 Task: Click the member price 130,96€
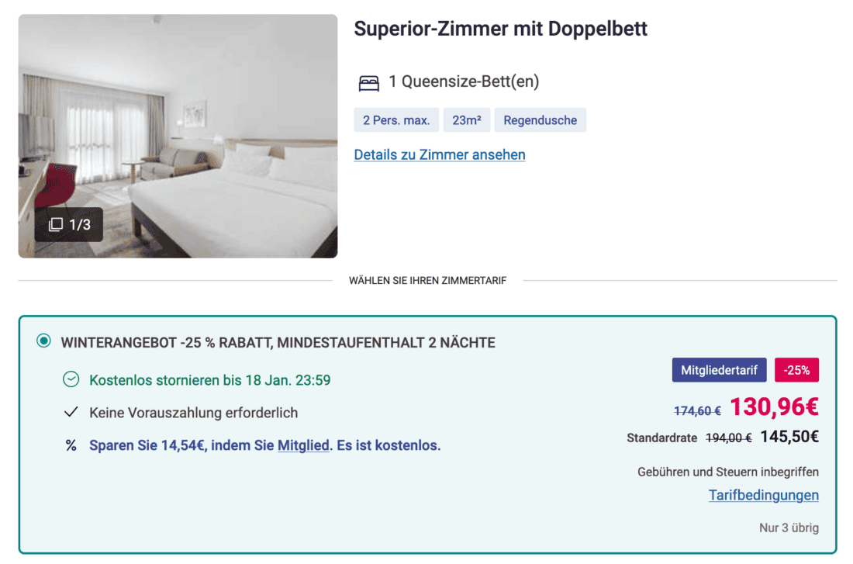click(774, 407)
